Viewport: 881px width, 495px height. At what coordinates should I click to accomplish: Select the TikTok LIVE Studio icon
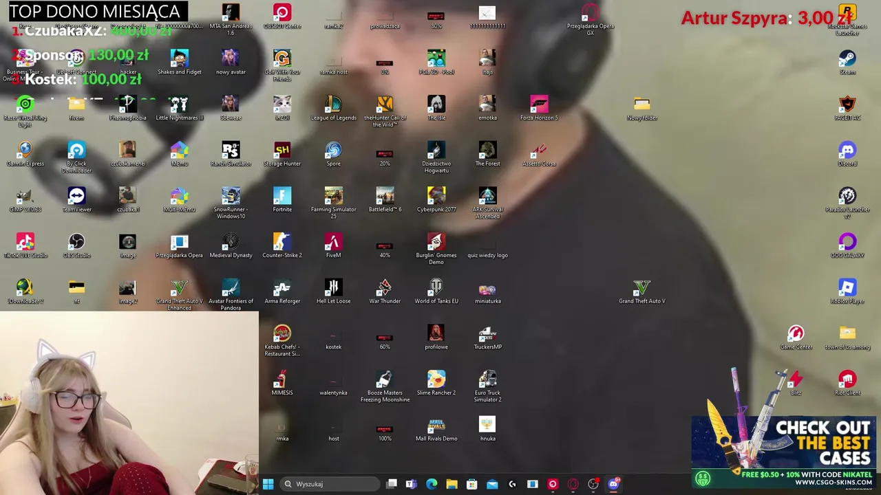25,245
